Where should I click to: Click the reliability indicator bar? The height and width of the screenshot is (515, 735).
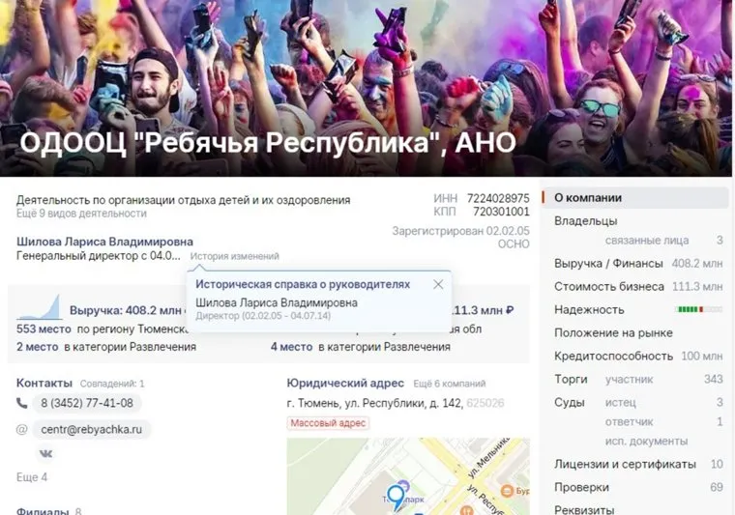tap(699, 309)
